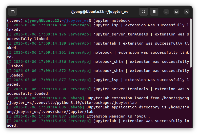Open a new terminal tab
The width and height of the screenshot is (199, 135).
(x=13, y=12)
